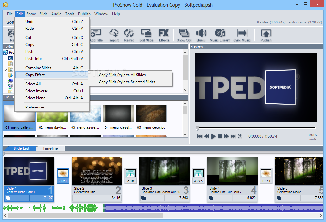Select the 04_menu-classi... file thumbnail
This screenshot has height=222, width=326.
coord(118,114)
